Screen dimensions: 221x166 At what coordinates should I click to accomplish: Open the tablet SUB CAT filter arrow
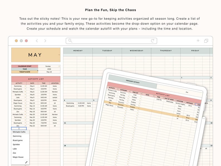[x=141, y=94]
